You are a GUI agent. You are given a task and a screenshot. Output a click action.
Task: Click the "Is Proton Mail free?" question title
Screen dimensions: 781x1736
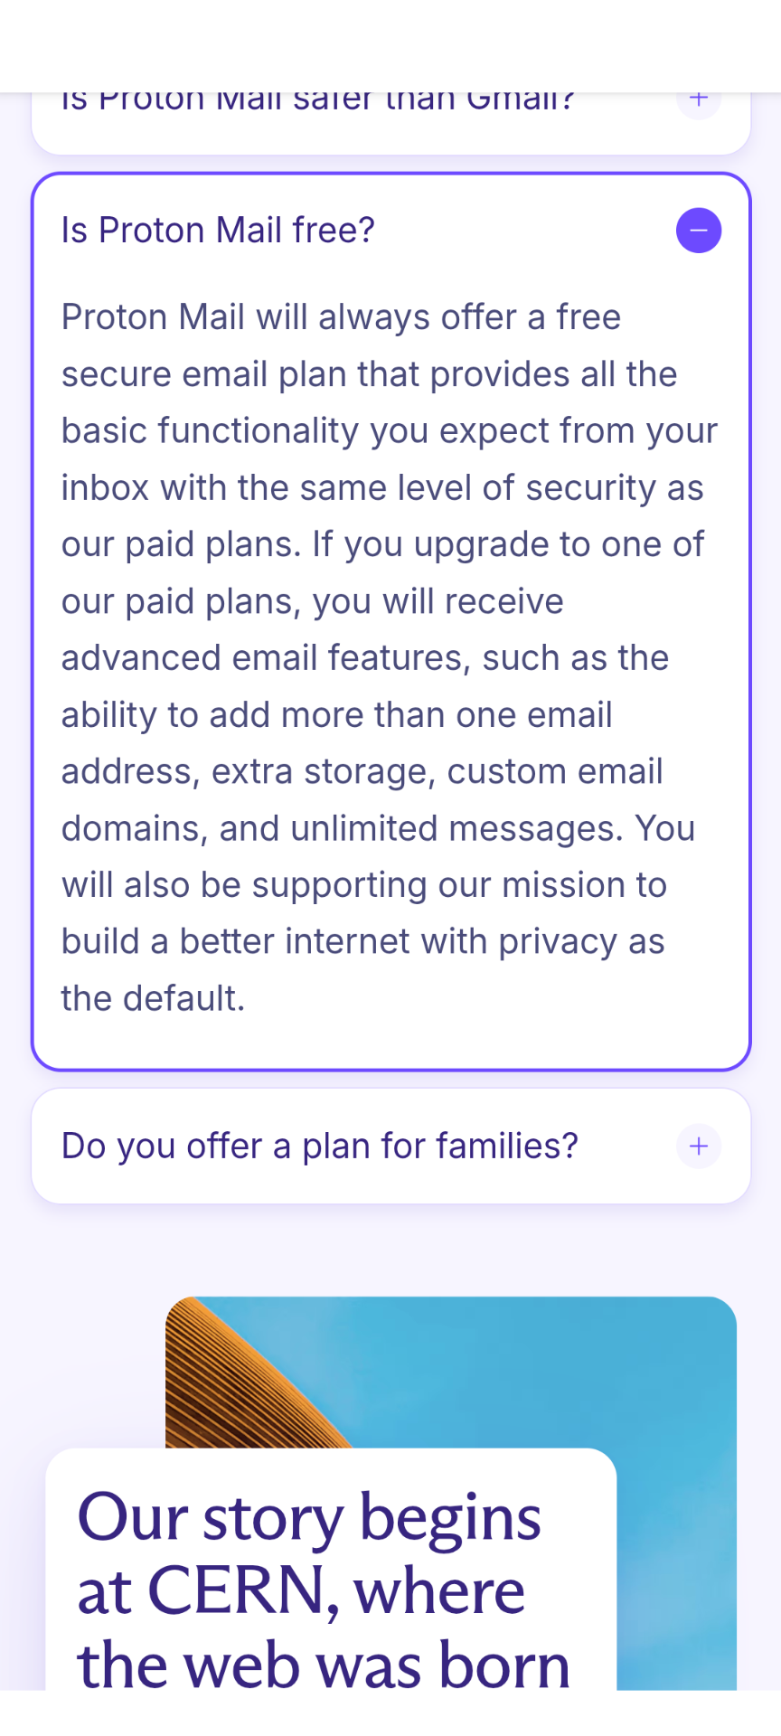[x=218, y=231]
